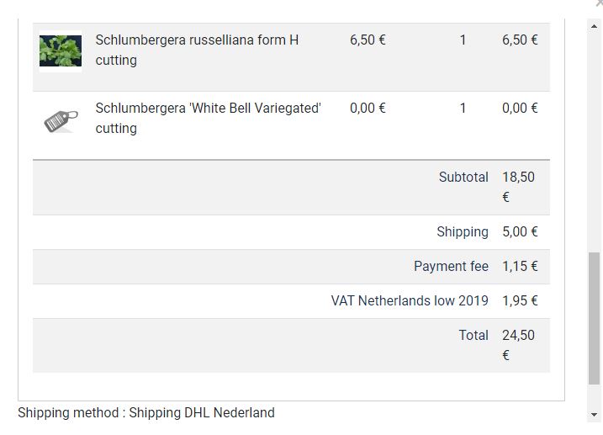Select the 18,50 € subtotal amount

(518, 187)
